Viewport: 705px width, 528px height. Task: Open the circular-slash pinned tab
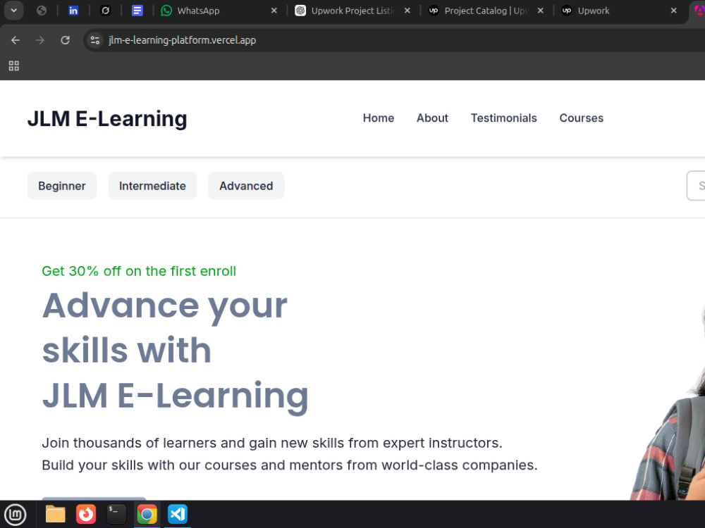click(105, 11)
